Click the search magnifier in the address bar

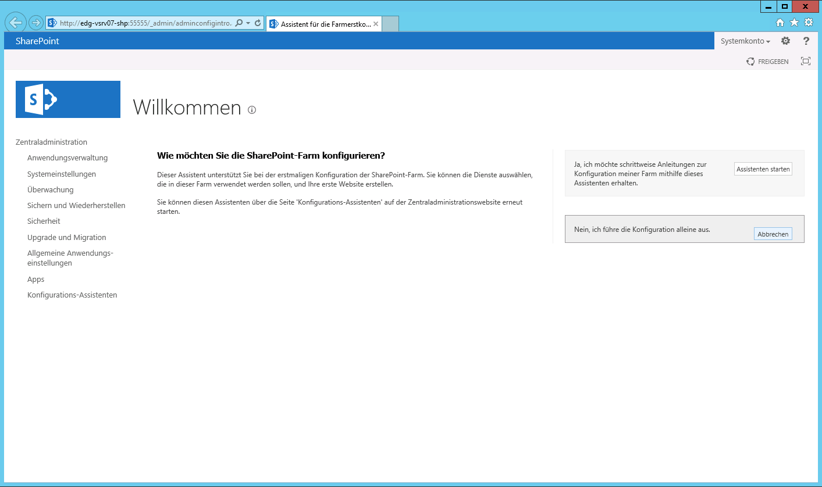tap(239, 23)
